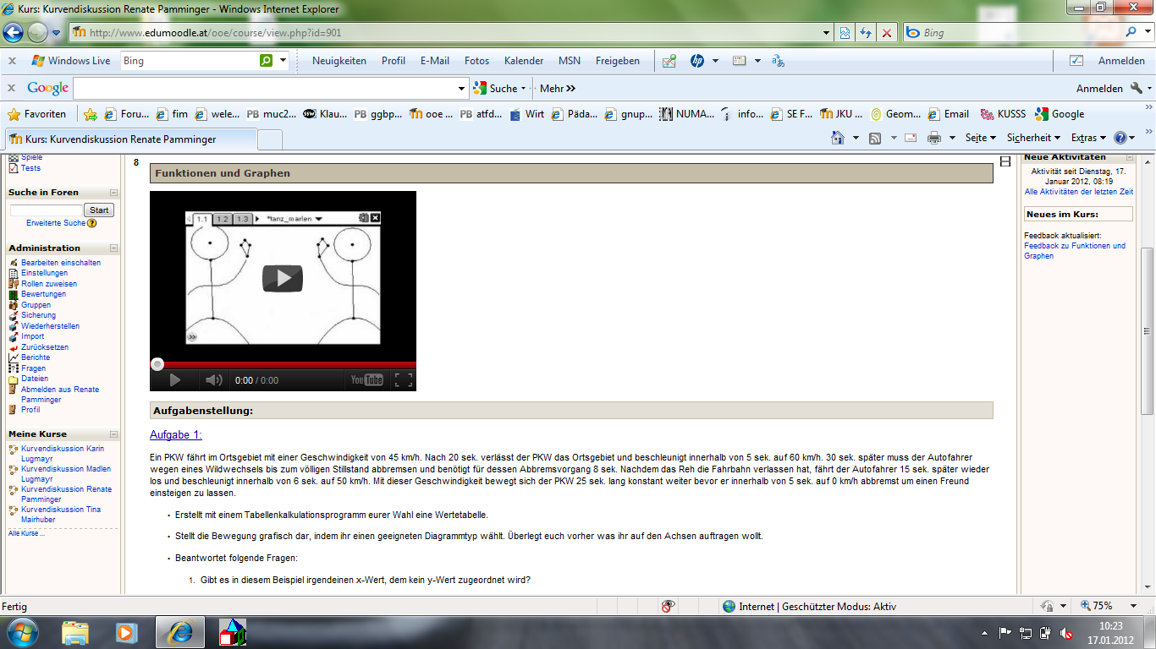Click the Google toolbar wrench settings icon
The width and height of the screenshot is (1156, 649).
1136,88
